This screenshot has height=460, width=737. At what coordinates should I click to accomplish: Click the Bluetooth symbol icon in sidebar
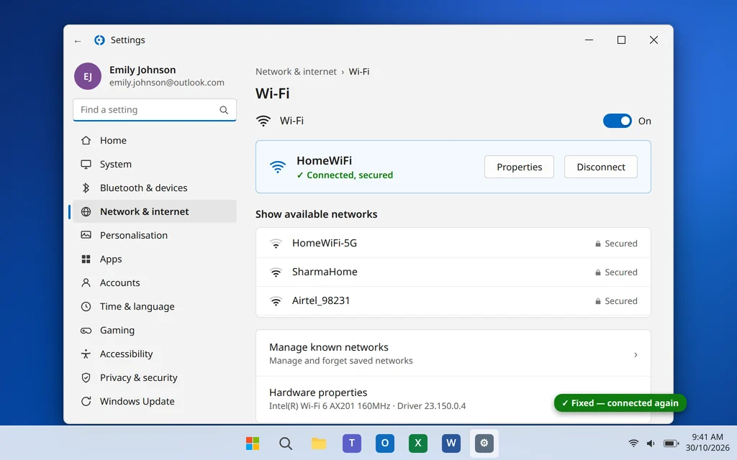click(86, 188)
